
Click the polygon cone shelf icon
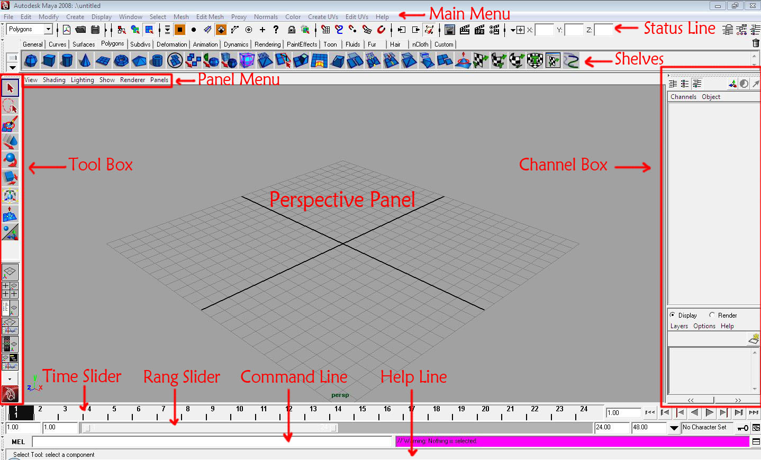tap(85, 61)
